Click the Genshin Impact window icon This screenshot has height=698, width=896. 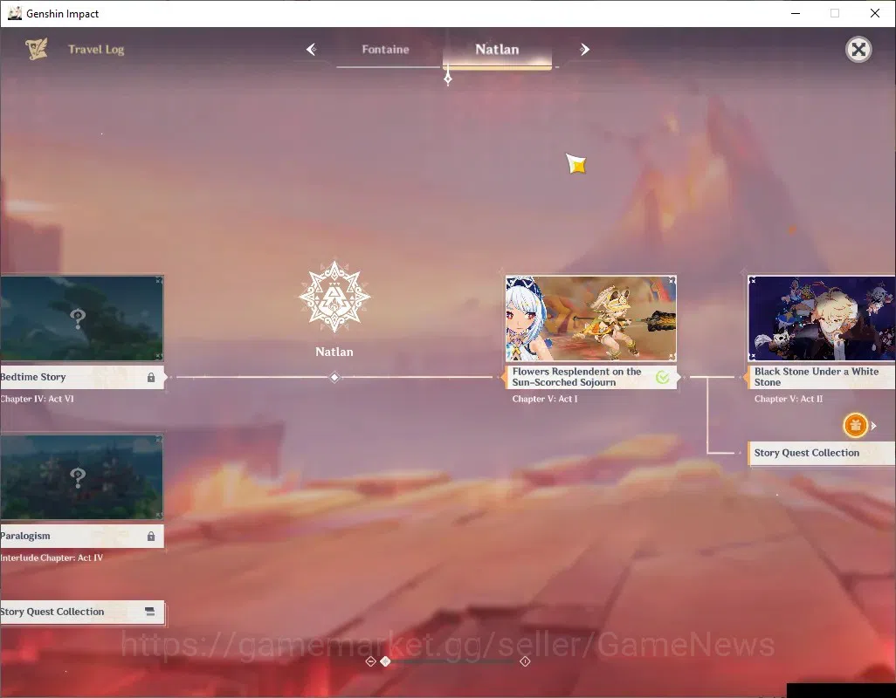pos(14,13)
